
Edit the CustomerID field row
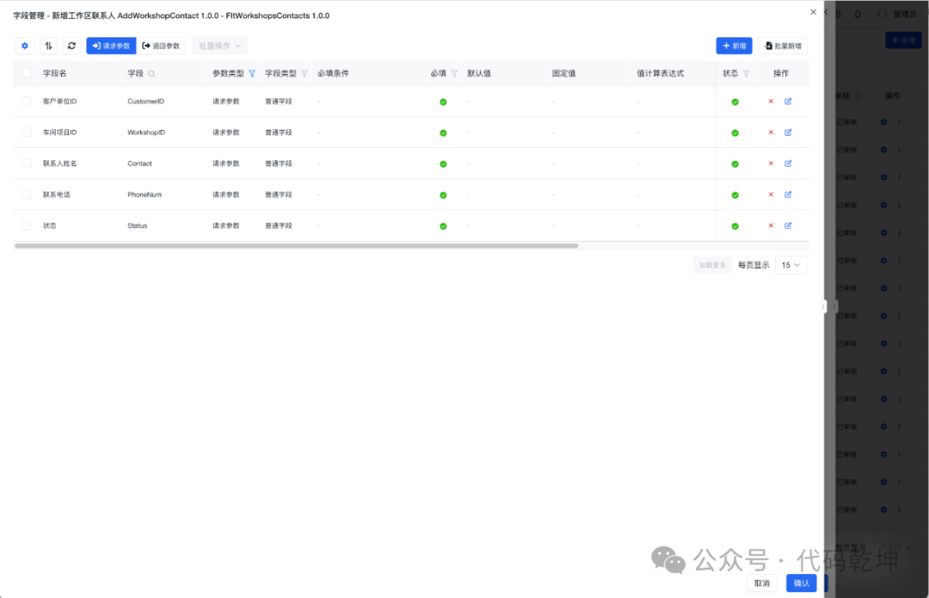click(788, 102)
